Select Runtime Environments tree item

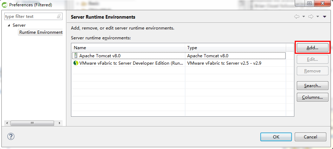pos(40,32)
